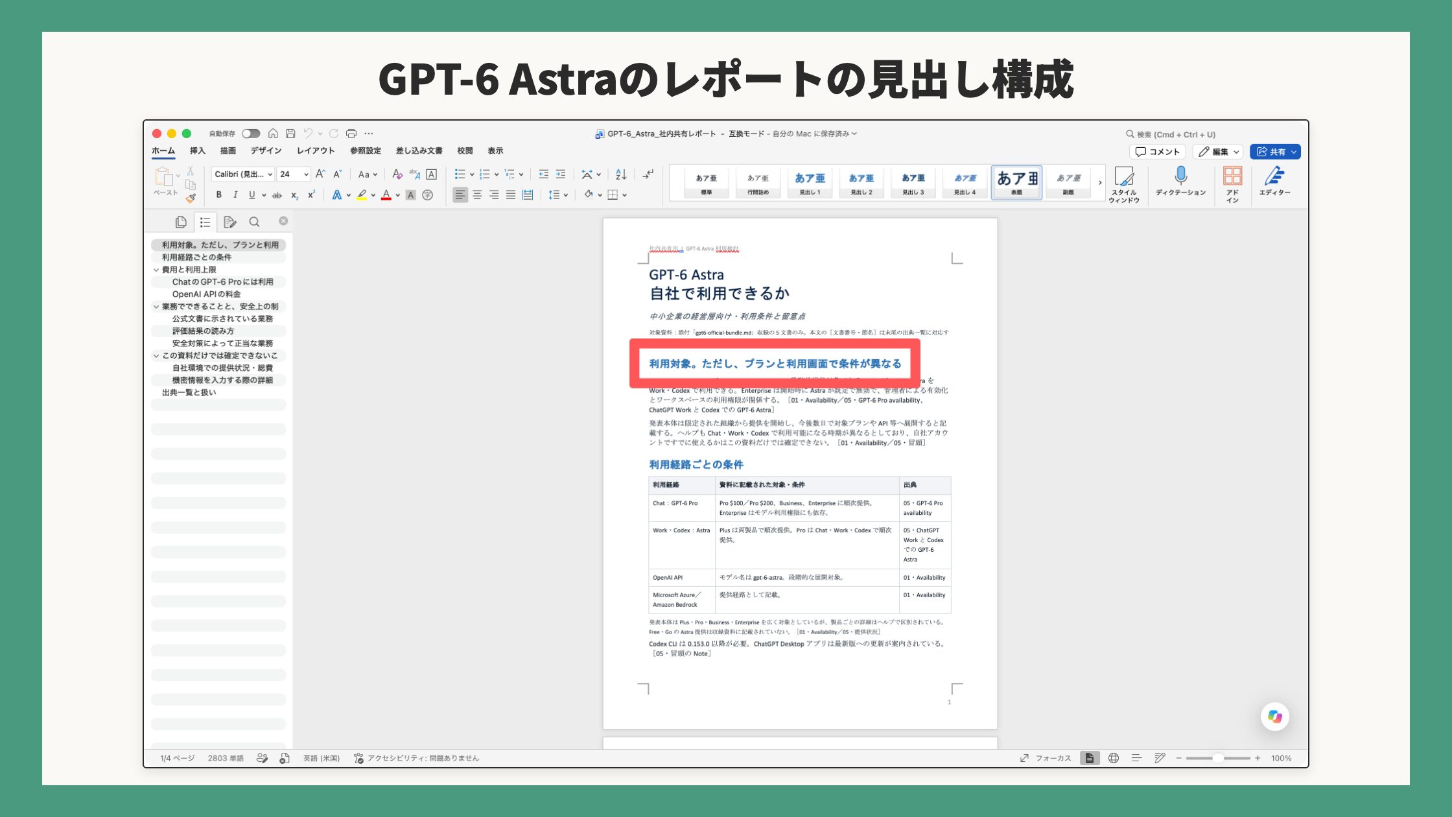Viewport: 1452px width, 817px height.
Task: Click the numbered list icon
Action: point(484,174)
